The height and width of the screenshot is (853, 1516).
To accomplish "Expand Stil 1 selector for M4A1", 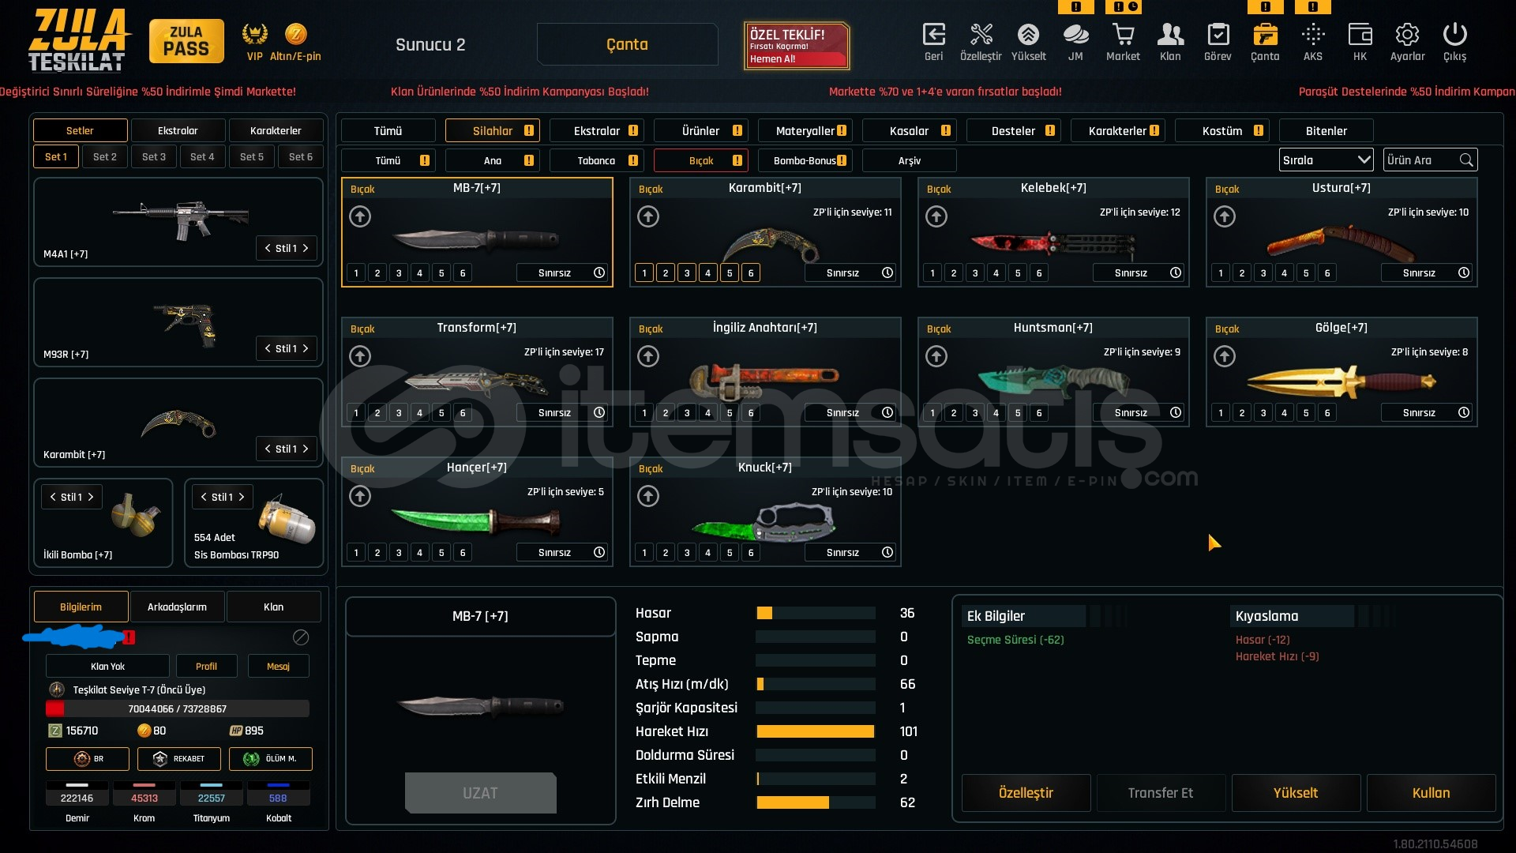I will 287,248.
